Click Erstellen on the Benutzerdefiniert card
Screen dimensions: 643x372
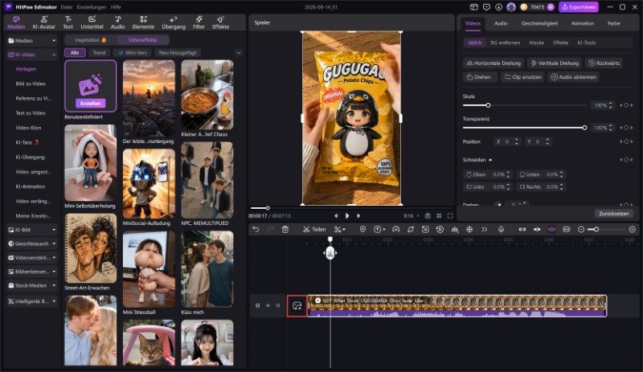tap(90, 104)
